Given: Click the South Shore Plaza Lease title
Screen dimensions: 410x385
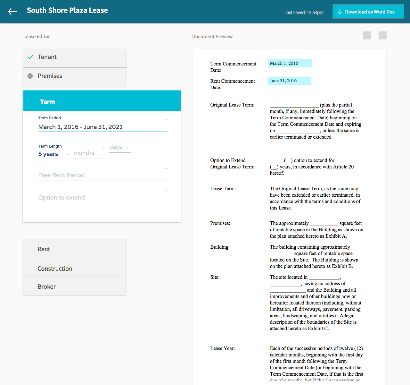Looking at the screenshot, I should click(x=67, y=10).
